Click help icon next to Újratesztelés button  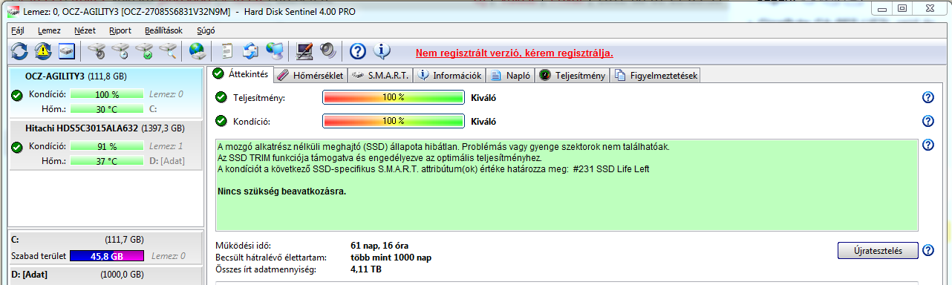(x=927, y=250)
